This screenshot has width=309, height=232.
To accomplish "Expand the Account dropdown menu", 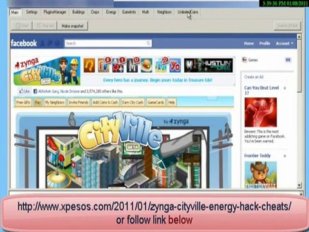I will [285, 43].
